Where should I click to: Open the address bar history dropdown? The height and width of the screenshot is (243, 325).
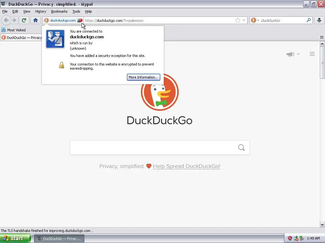[x=244, y=20]
